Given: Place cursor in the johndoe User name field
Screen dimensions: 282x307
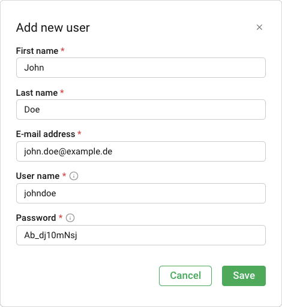Looking at the screenshot, I should [141, 193].
